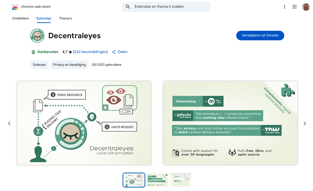Click the user profile avatar
Viewport: 313px width, 191px height.
(x=306, y=7)
